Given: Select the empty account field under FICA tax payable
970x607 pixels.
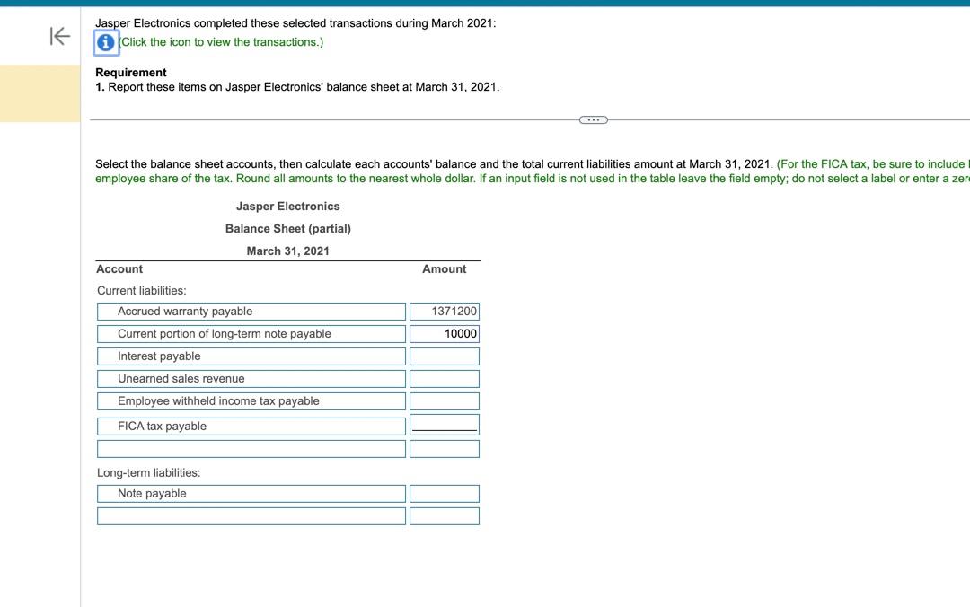Looking at the screenshot, I should 251,448.
